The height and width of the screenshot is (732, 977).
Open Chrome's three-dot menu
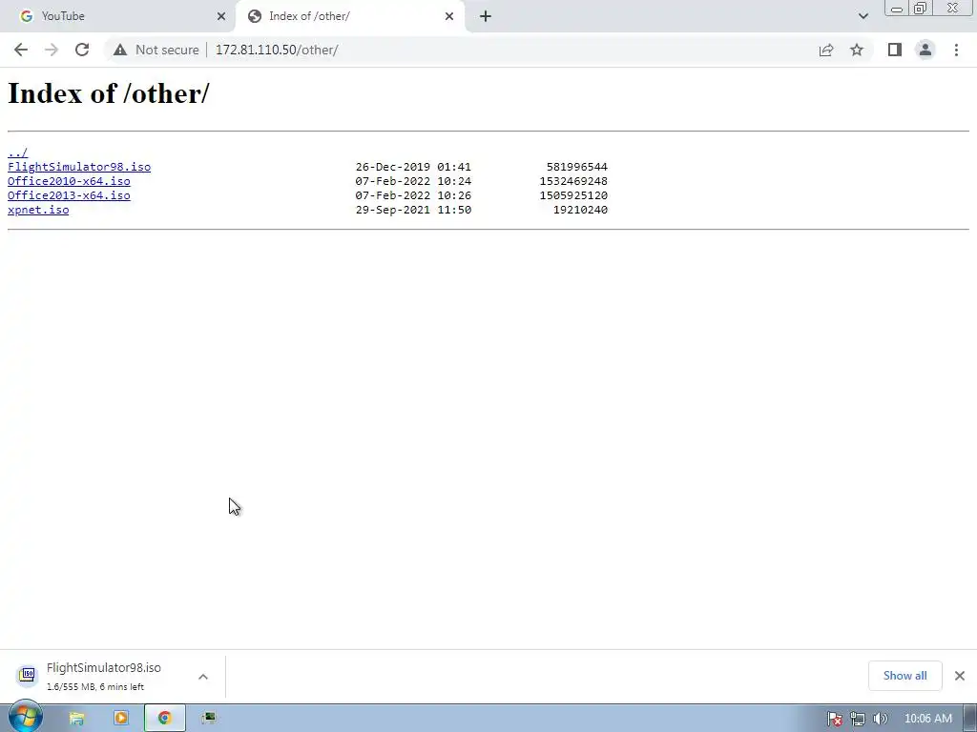pyautogui.click(x=956, y=50)
